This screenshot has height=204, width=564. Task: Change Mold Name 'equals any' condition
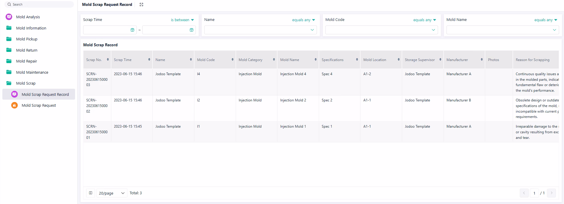[x=546, y=20]
